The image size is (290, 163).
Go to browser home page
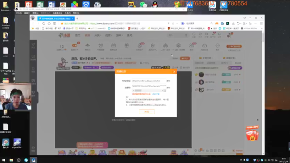coord(49,24)
